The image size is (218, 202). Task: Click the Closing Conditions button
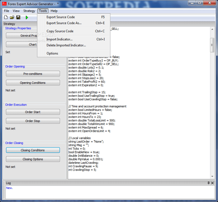tap(33, 150)
